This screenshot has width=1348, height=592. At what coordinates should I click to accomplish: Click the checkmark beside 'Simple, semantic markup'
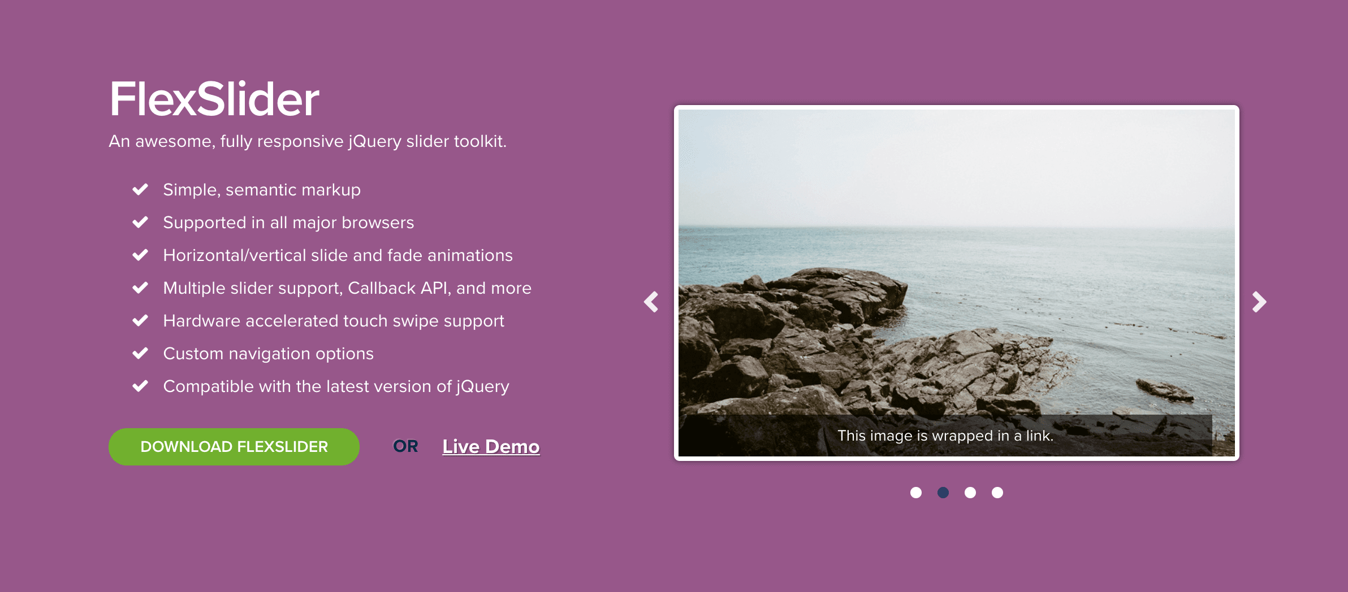point(140,190)
